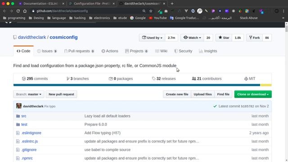This screenshot has width=288, height=162.
Task: Open the zoom magnifier icon in the address bar
Action: pyautogui.click(x=144, y=11)
